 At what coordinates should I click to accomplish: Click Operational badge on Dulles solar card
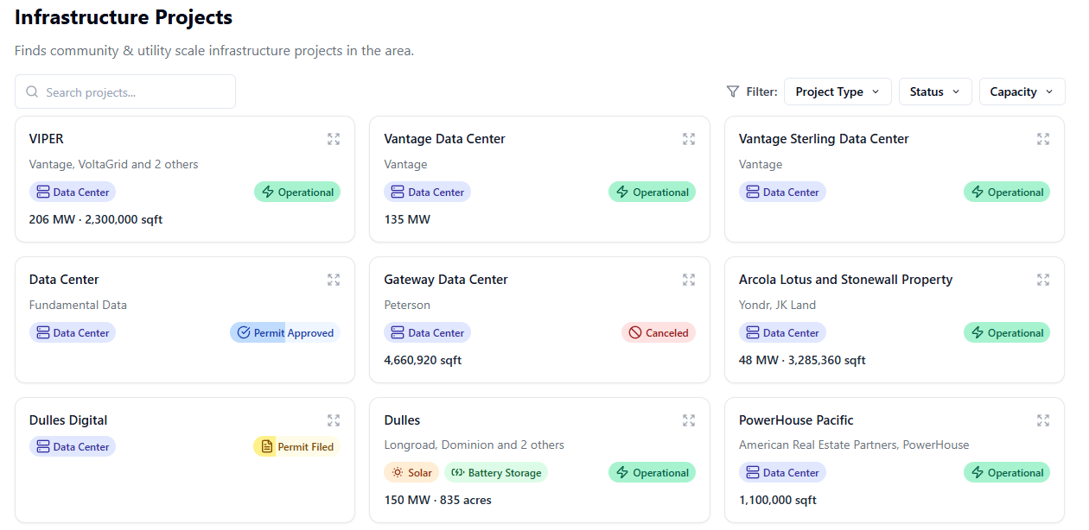tap(653, 472)
